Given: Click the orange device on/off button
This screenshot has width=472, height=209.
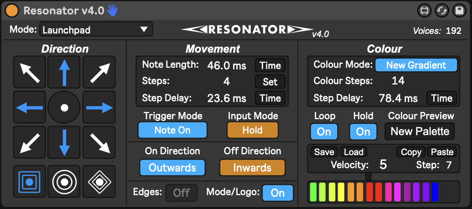Looking at the screenshot, I should point(12,11).
